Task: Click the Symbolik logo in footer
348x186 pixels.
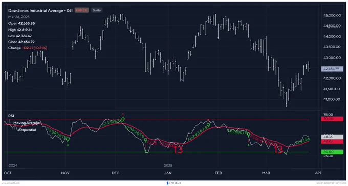Action: [x=174, y=183]
